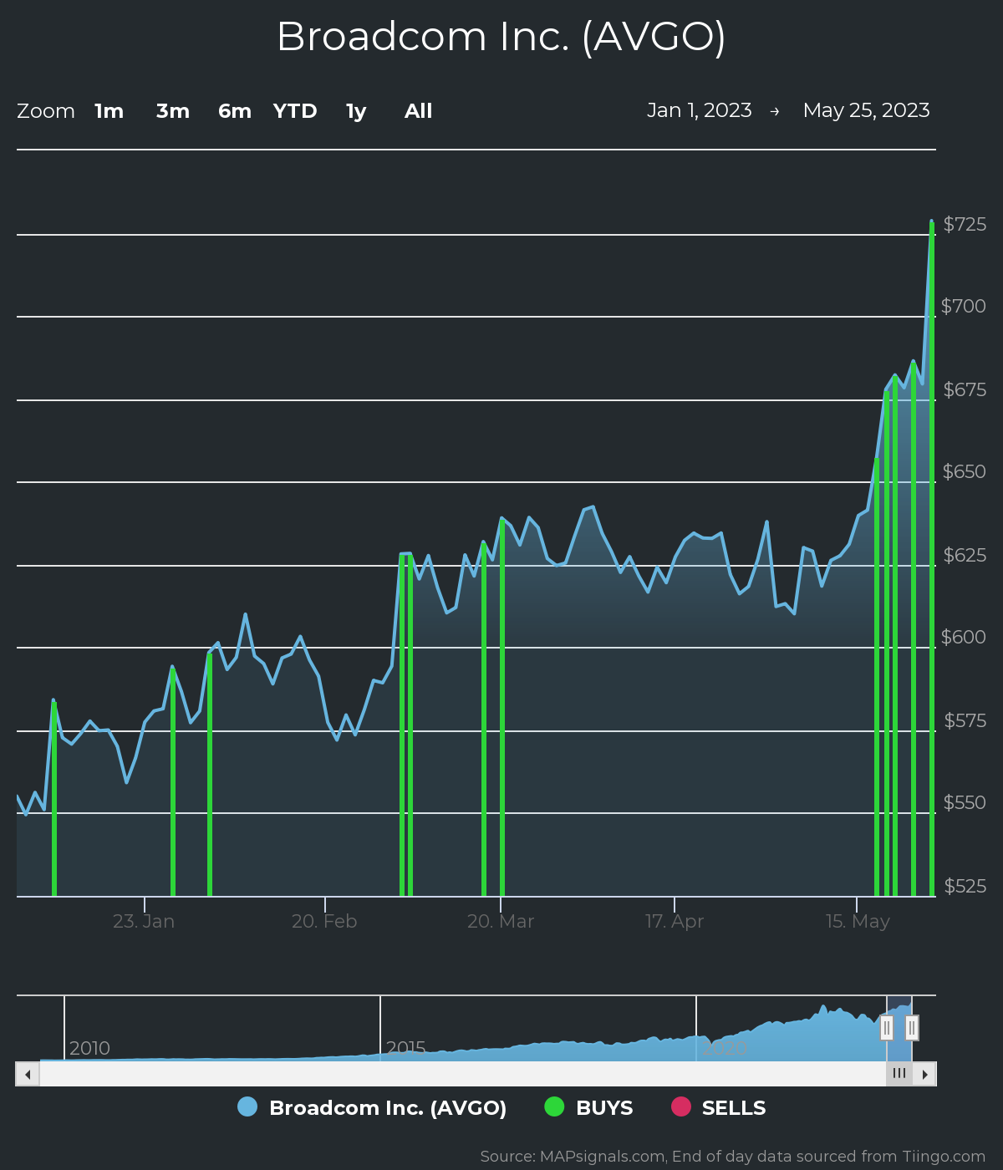1003x1170 pixels.
Task: Click the $525 y-axis label
Action: pos(965,886)
